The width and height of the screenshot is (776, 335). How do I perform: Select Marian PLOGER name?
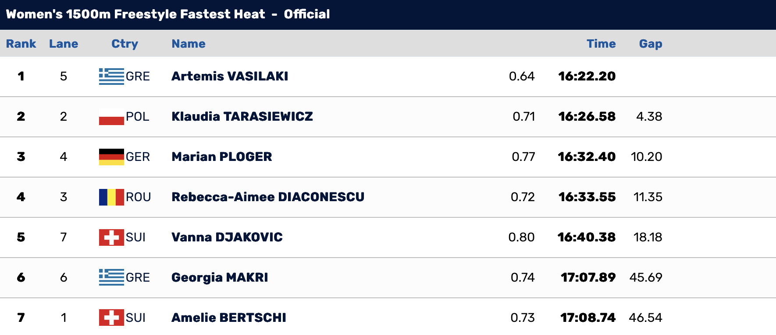click(x=222, y=157)
